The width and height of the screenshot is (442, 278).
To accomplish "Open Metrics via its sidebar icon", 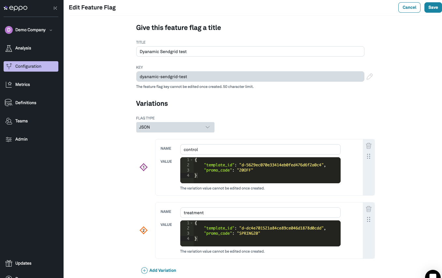I will [x=9, y=84].
